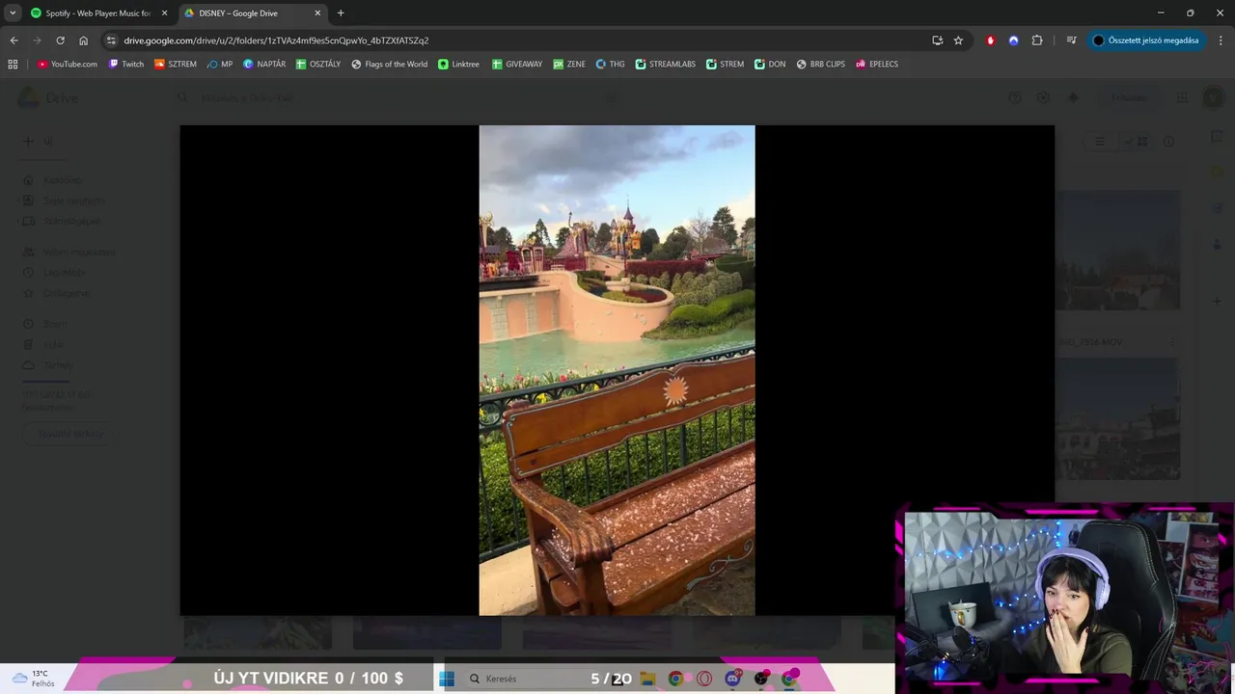
Task: Go to the browser home page
Action: pyautogui.click(x=83, y=40)
